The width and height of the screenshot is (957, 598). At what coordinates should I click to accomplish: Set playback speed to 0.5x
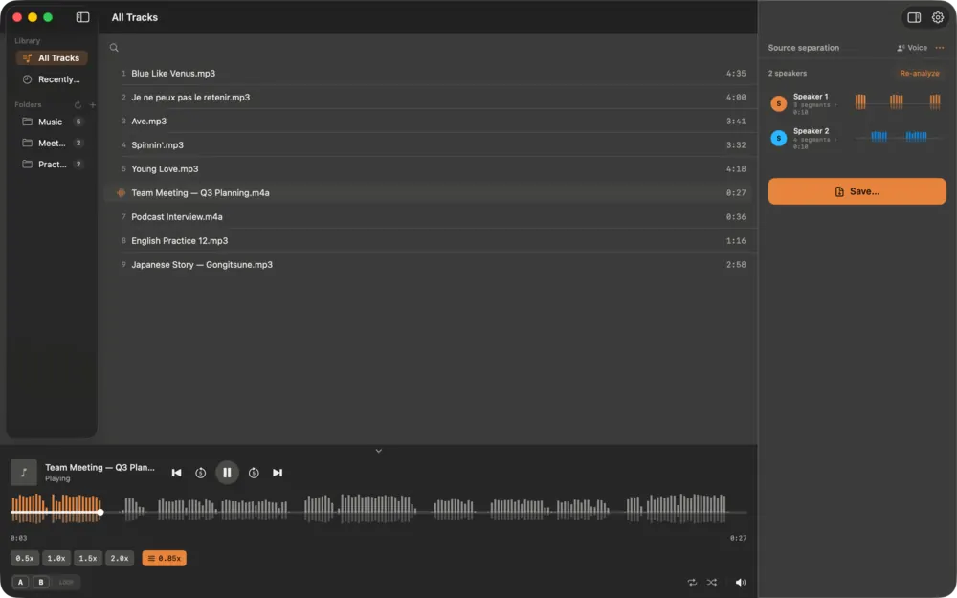pos(25,559)
